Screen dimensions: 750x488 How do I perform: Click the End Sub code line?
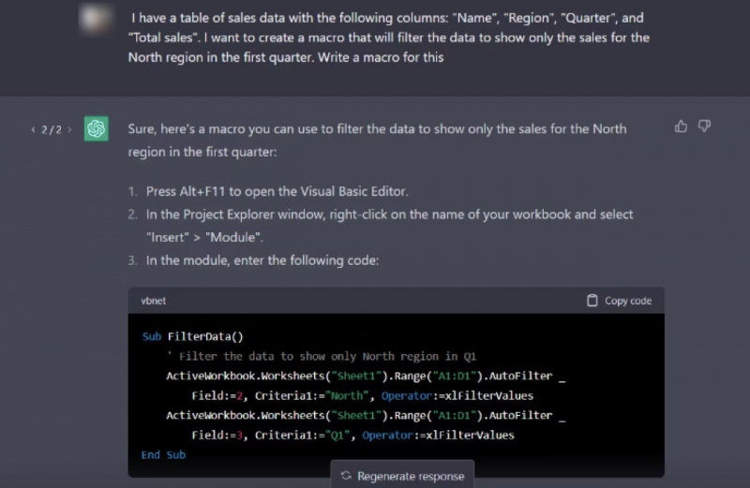[x=163, y=454]
